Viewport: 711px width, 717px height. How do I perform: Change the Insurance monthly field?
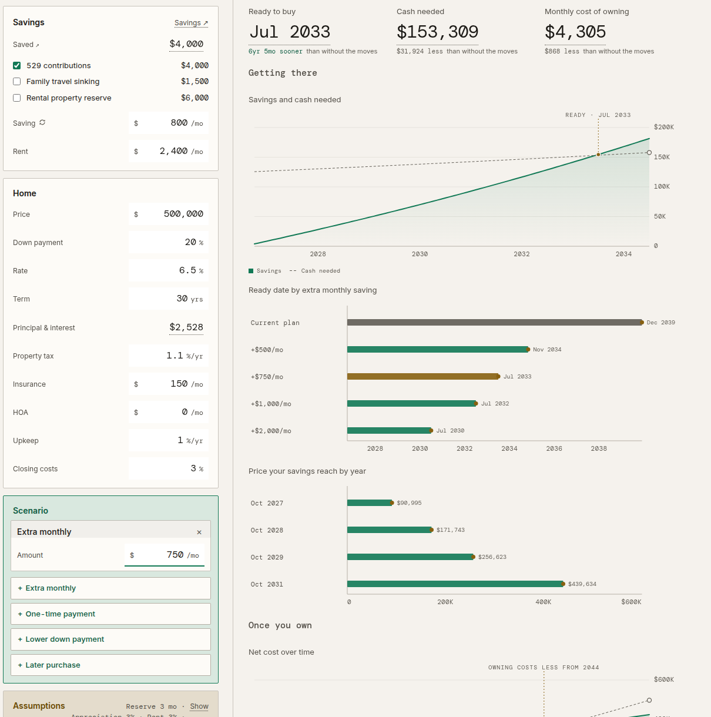pos(169,384)
